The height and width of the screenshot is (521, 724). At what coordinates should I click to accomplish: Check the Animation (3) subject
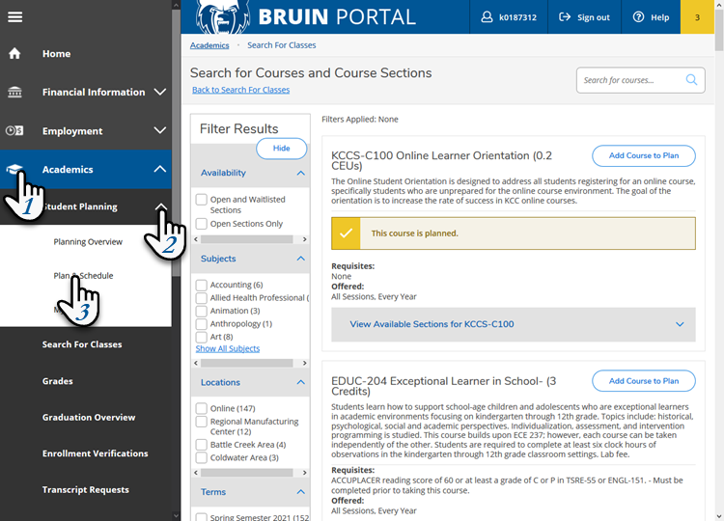pos(202,311)
